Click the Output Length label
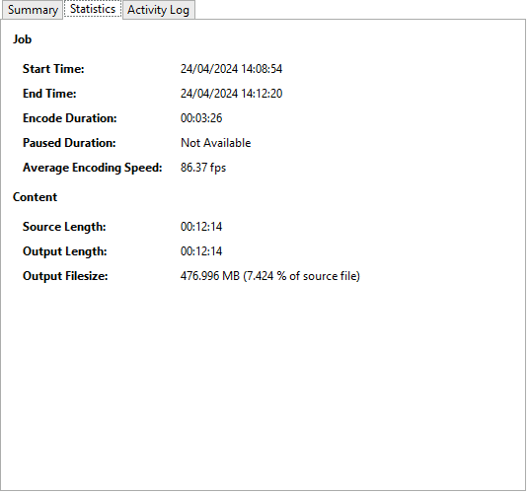This screenshot has width=529, height=493. click(65, 251)
